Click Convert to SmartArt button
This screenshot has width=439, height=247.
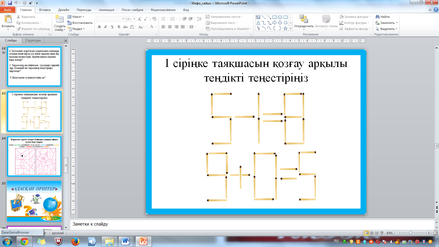click(x=228, y=29)
